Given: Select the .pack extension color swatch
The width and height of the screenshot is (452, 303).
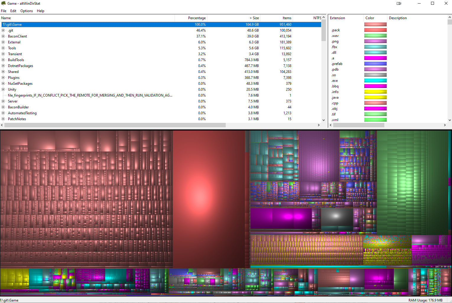Looking at the screenshot, I should tap(375, 30).
